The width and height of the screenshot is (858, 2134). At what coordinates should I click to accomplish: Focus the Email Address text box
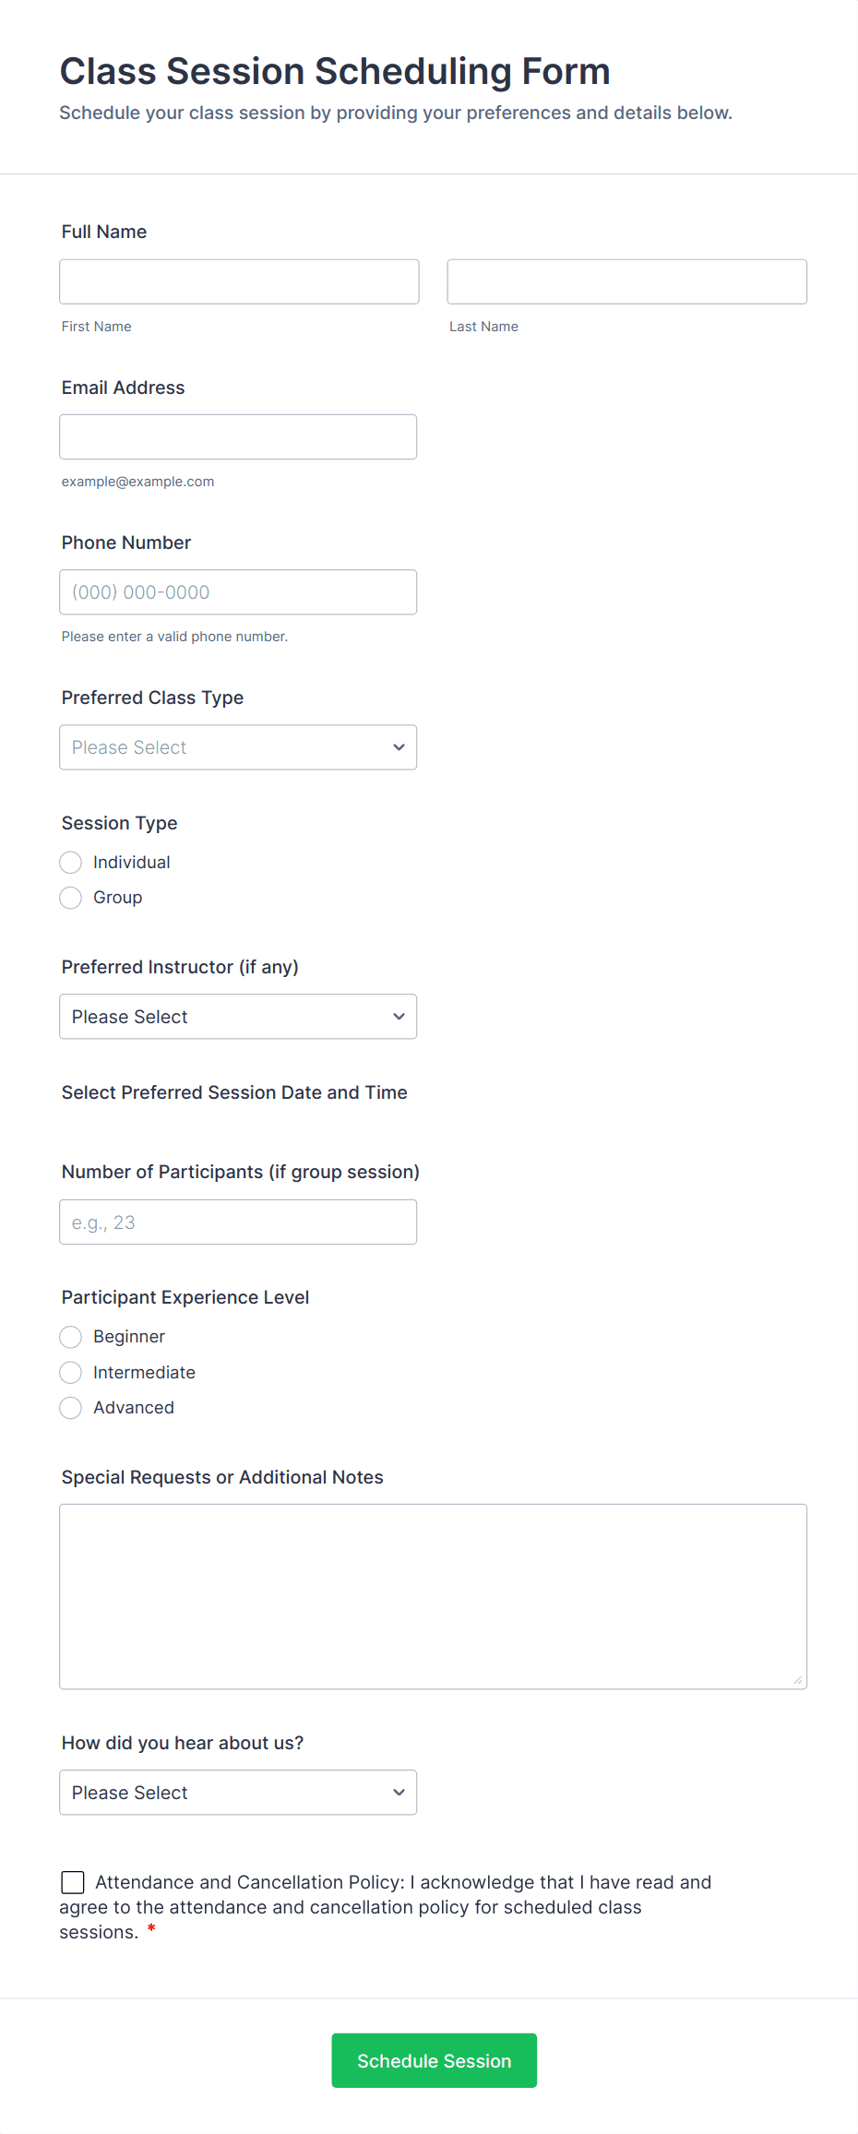[x=238, y=436]
